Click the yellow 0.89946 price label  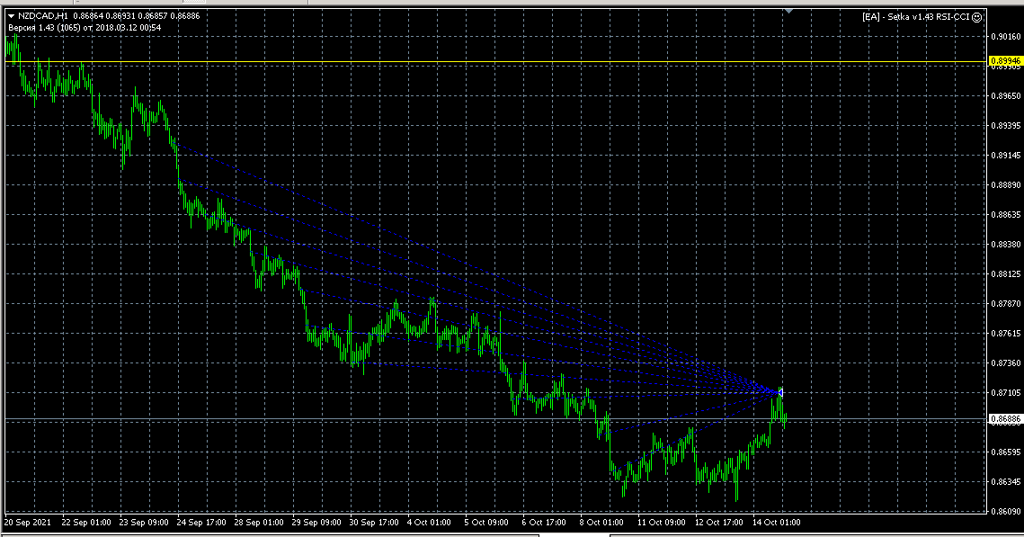(x=1006, y=61)
